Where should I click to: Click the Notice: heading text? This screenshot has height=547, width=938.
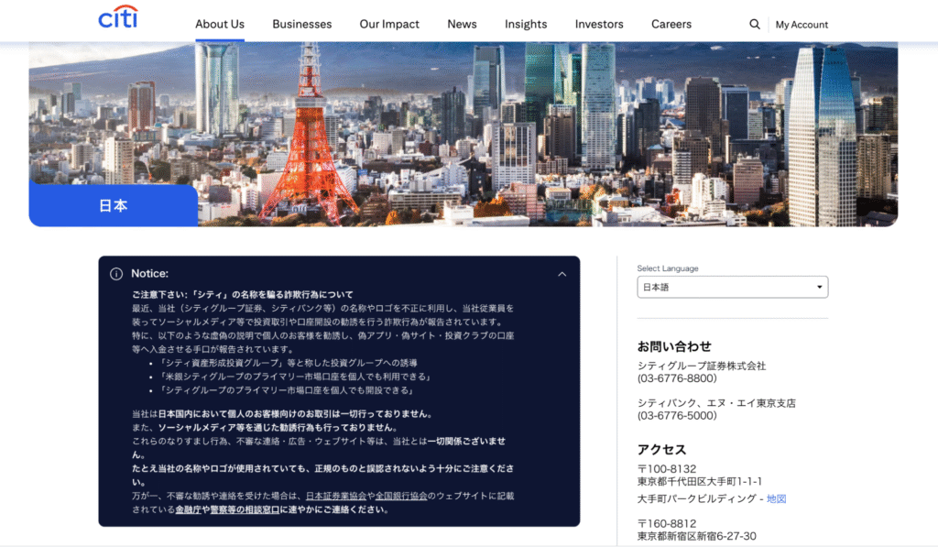tap(149, 273)
